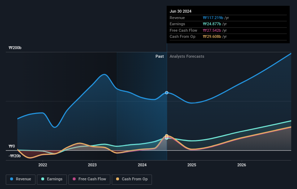The height and width of the screenshot is (189, 297).
Task: Click the 2025 x-axis label
Action: [192, 165]
